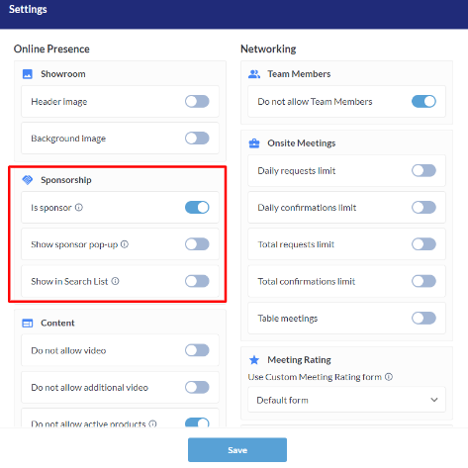Enable Show sponsor pop-up toggle
The image size is (468, 468).
click(x=197, y=244)
